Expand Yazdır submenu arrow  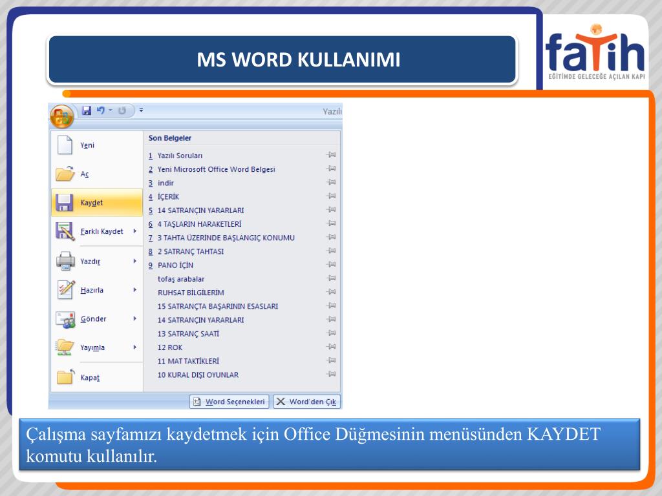click(135, 261)
